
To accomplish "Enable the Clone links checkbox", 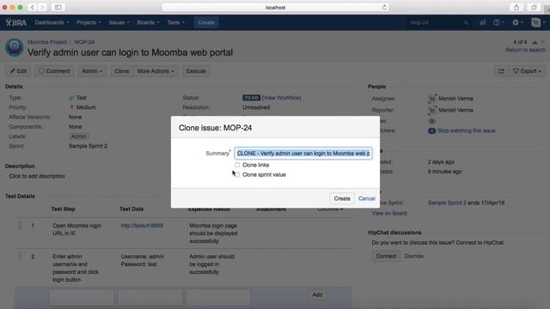I will (x=237, y=165).
